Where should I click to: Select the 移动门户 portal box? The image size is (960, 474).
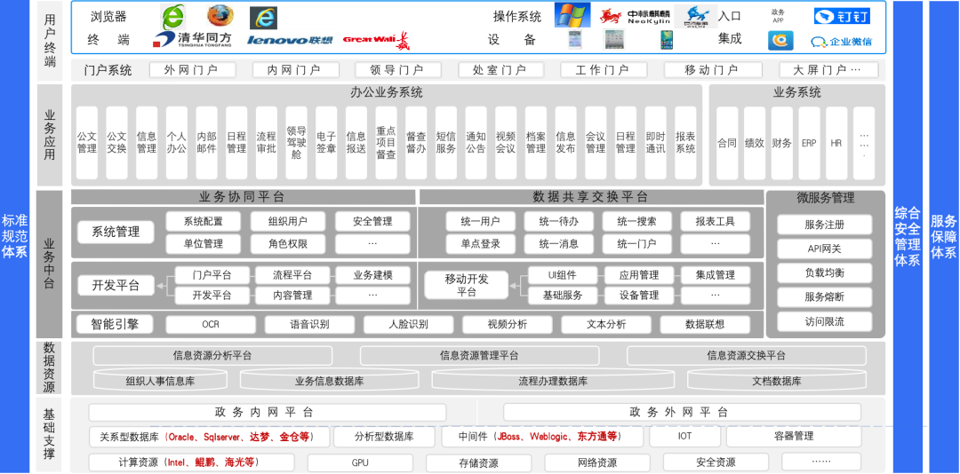pyautogui.click(x=711, y=70)
